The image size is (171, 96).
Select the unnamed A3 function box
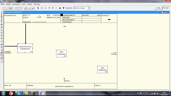[x=103, y=69]
